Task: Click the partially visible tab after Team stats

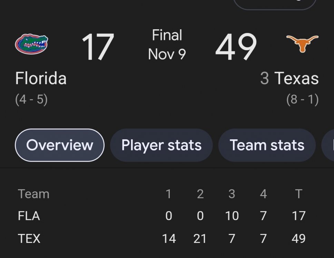Action: [x=328, y=145]
